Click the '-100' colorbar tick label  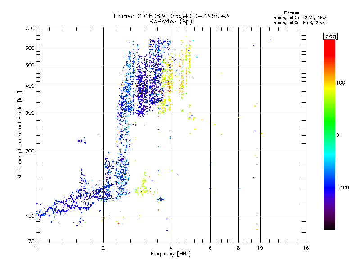coord(342,188)
